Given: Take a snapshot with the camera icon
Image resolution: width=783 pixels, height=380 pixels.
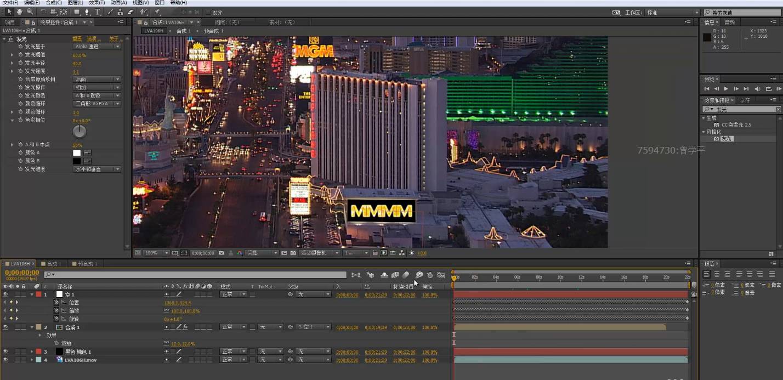Looking at the screenshot, I should coord(222,253).
